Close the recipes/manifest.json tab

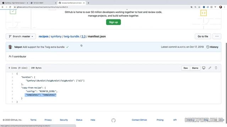point(84,3)
